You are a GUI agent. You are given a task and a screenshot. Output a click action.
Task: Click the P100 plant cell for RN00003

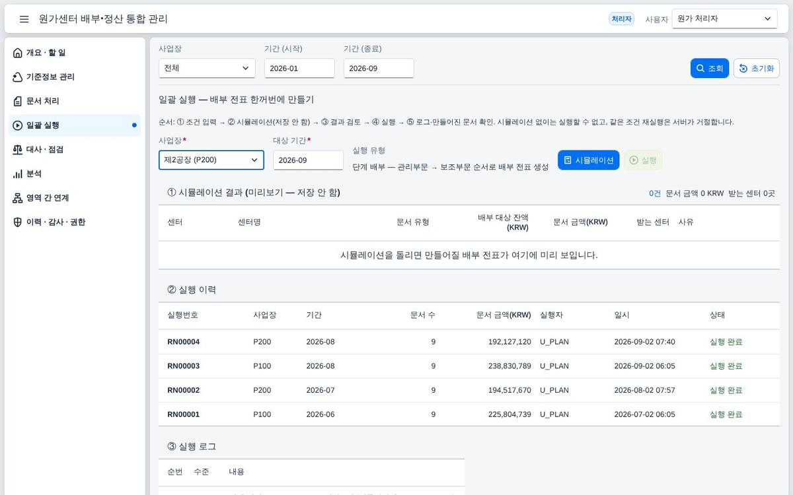click(x=262, y=366)
